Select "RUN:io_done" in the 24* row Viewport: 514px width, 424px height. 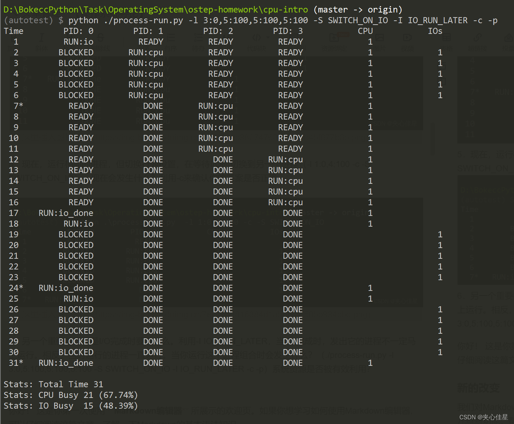coord(66,288)
